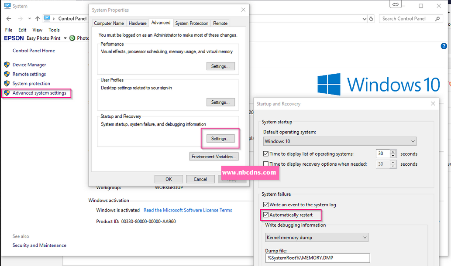Click the Control Panel breadcrumb
This screenshot has height=266, width=451.
pyautogui.click(x=72, y=19)
